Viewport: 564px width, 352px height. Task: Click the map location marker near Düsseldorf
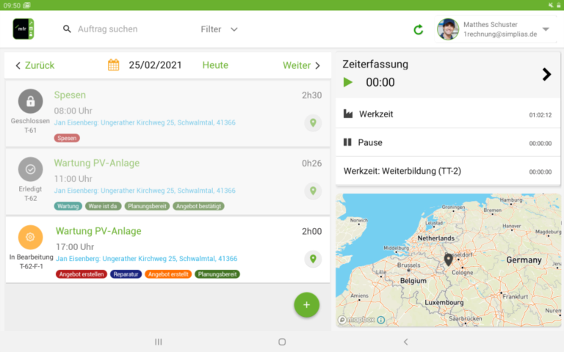(x=448, y=260)
